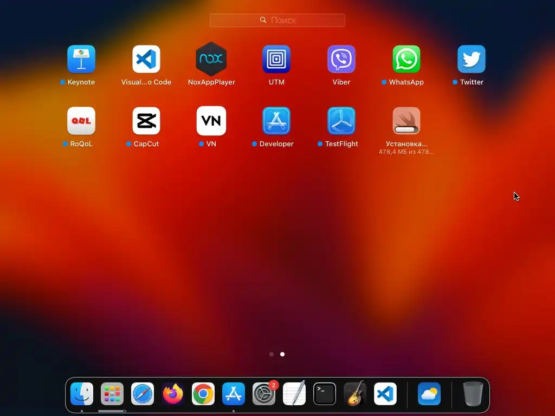555x416 pixels.
Task: Launch the UTM virtual machine app
Action: pos(276,59)
